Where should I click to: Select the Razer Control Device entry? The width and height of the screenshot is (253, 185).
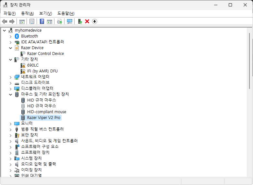(x=45, y=54)
